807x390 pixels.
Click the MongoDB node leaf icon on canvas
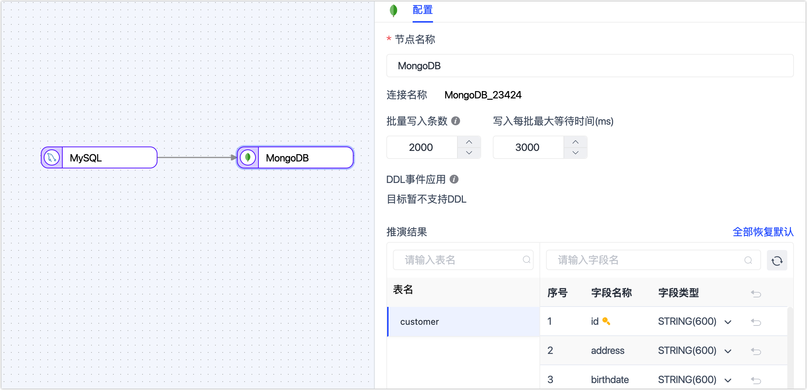tap(248, 158)
